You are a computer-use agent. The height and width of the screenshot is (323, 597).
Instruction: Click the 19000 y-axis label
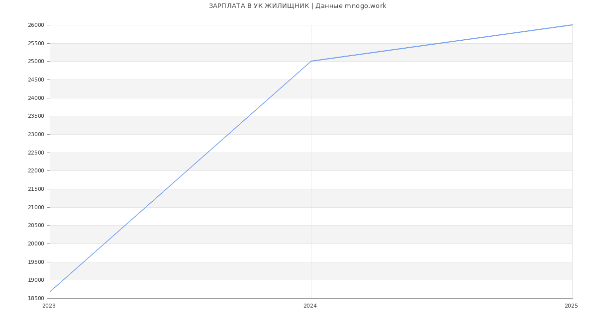point(37,280)
